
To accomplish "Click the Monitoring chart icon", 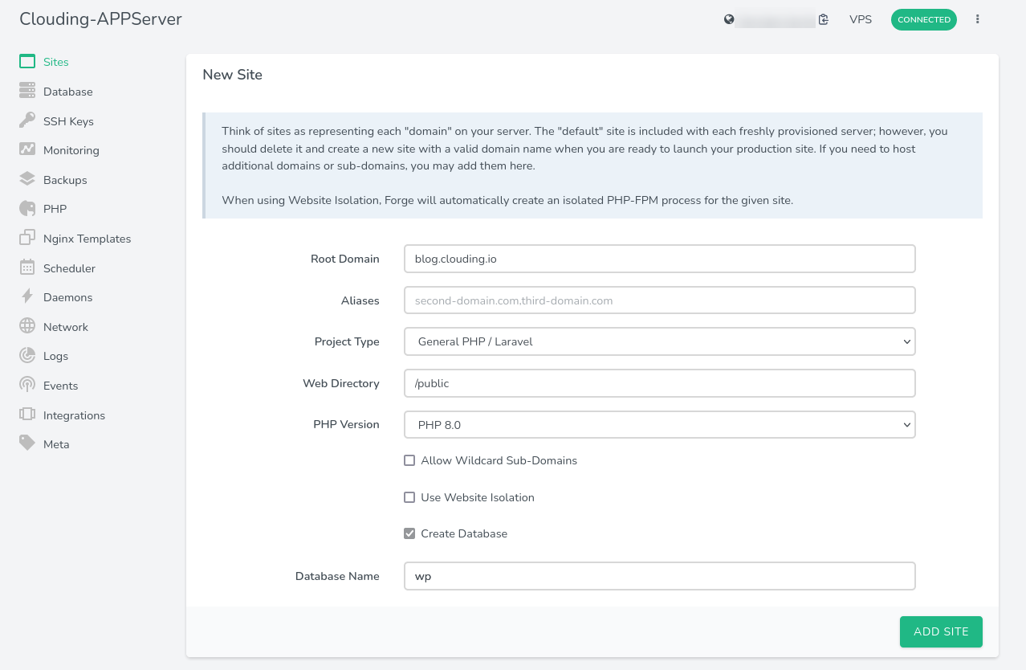I will click(x=27, y=150).
